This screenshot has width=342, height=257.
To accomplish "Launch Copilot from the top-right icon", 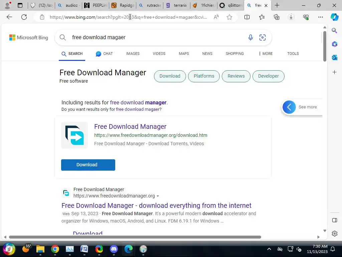I will point(334,17).
